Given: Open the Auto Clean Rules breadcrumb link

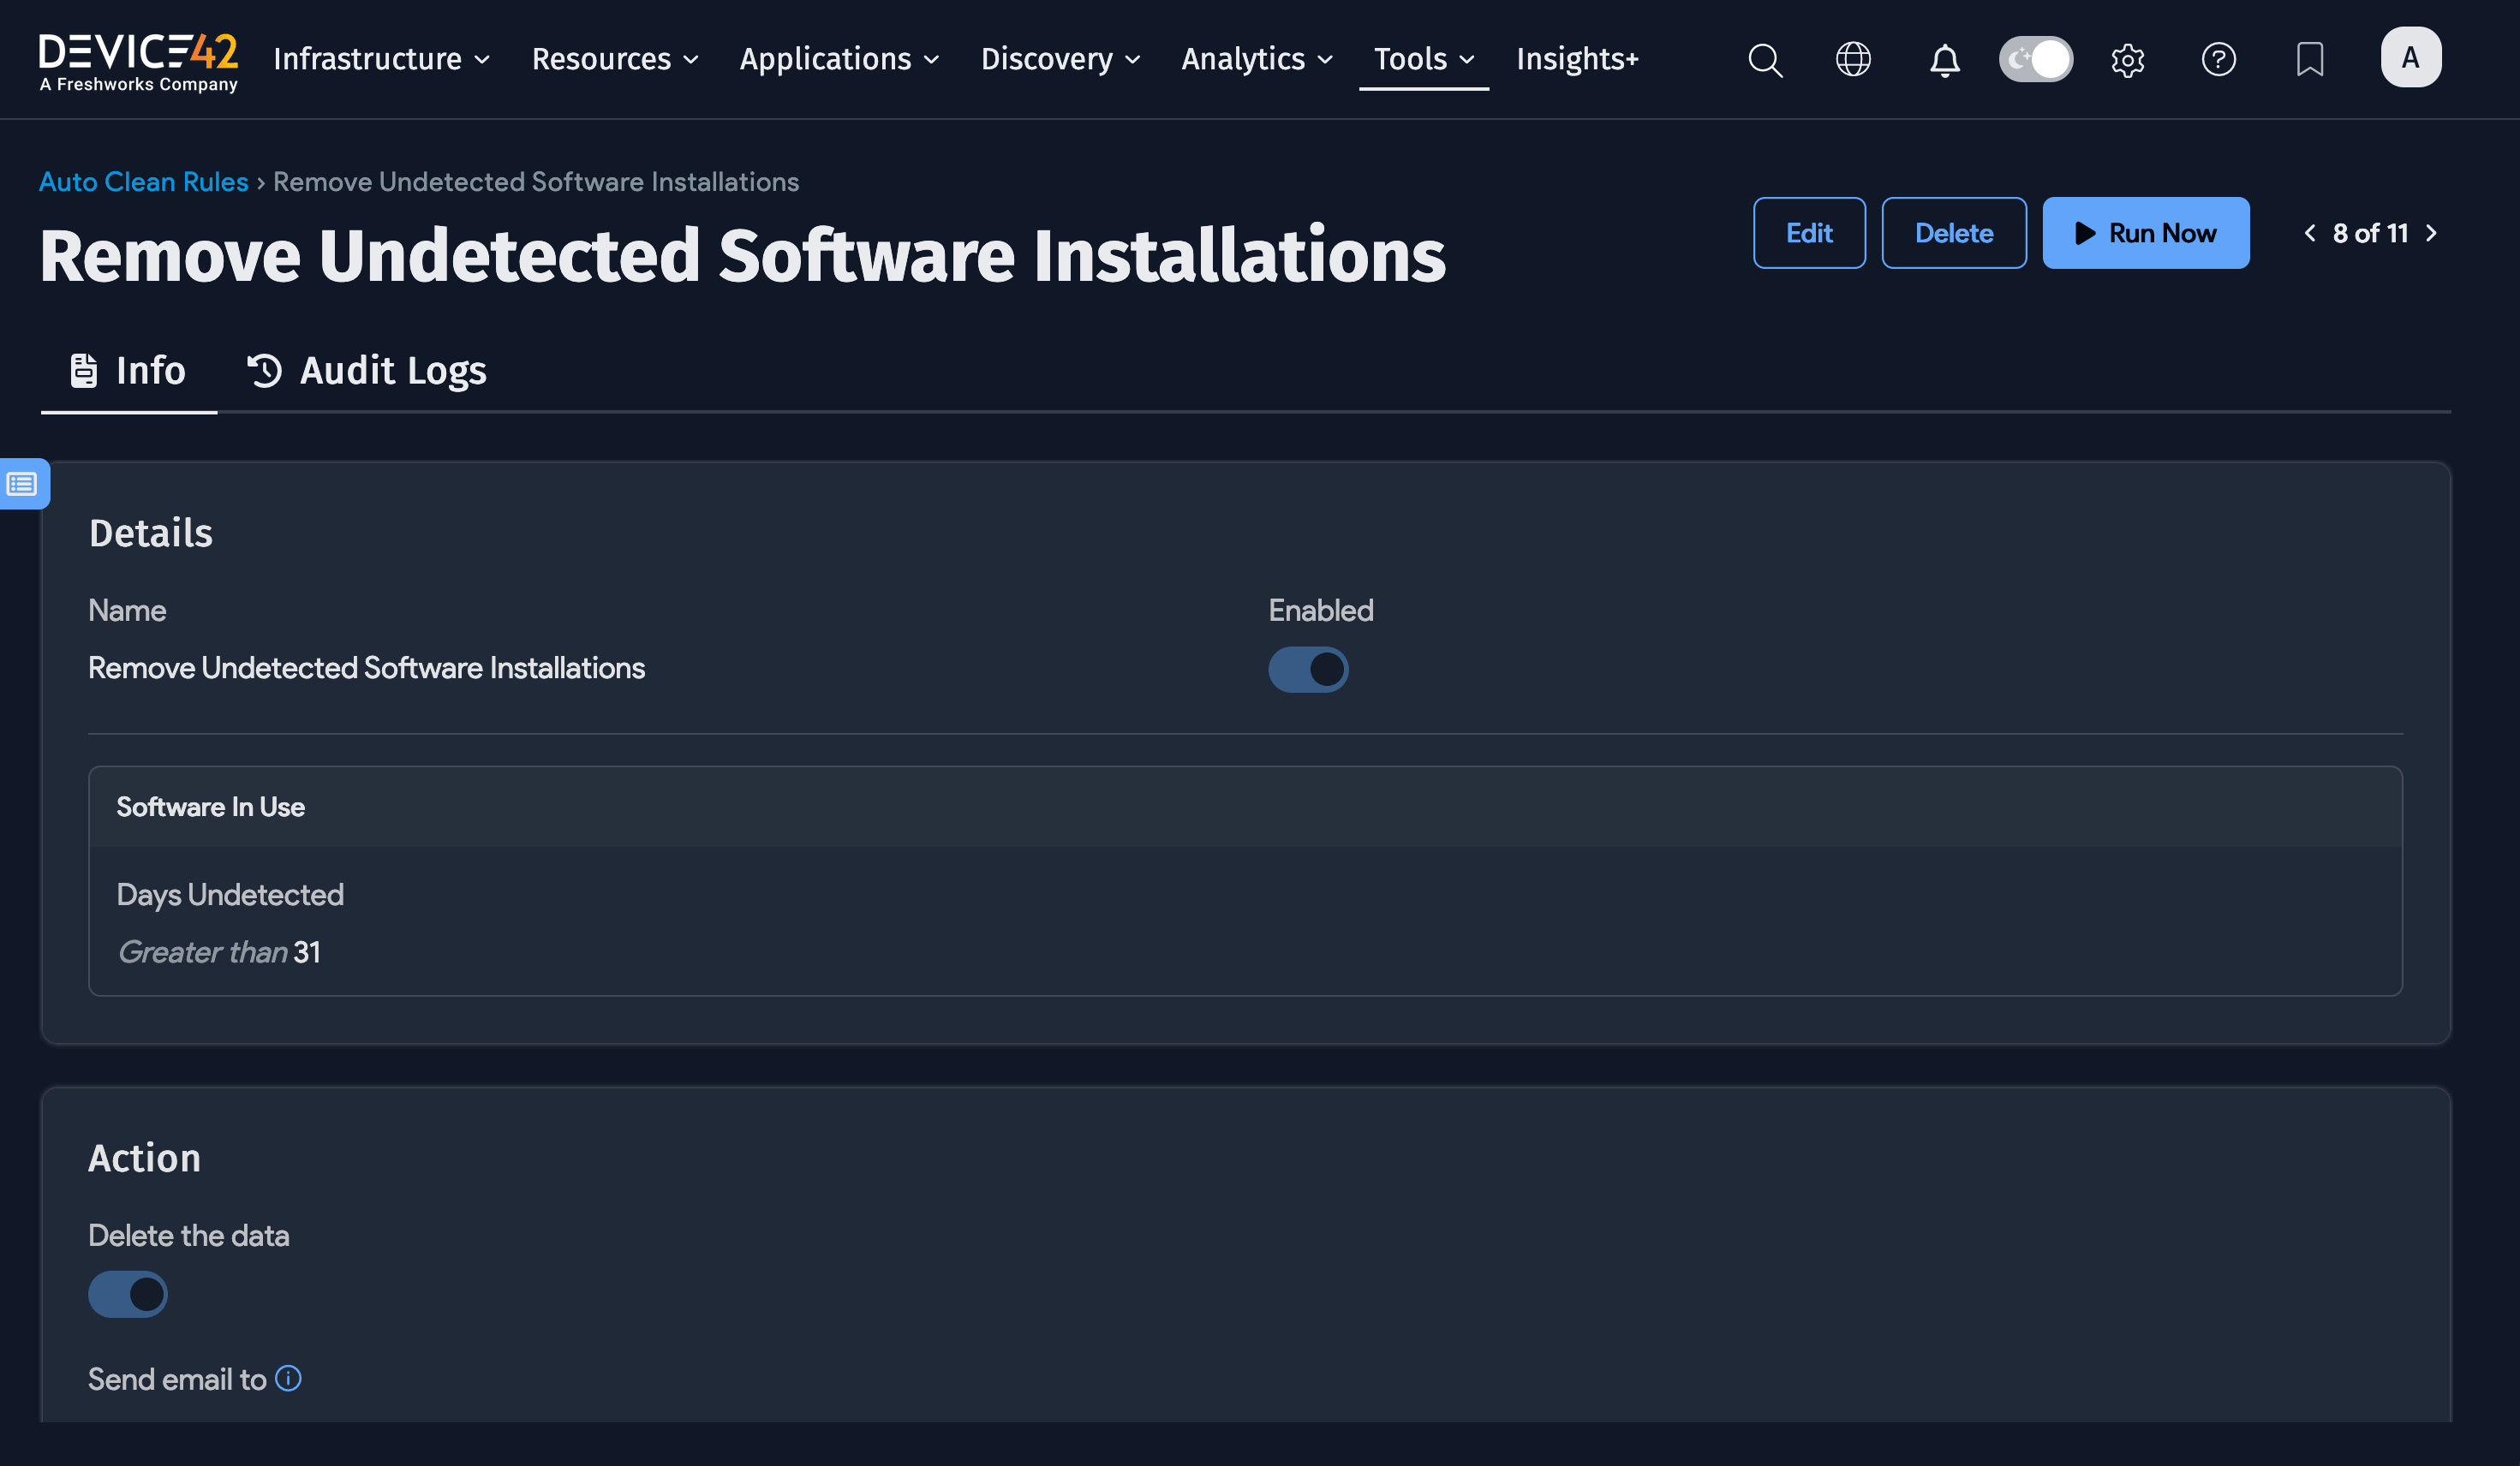Looking at the screenshot, I should 143,182.
